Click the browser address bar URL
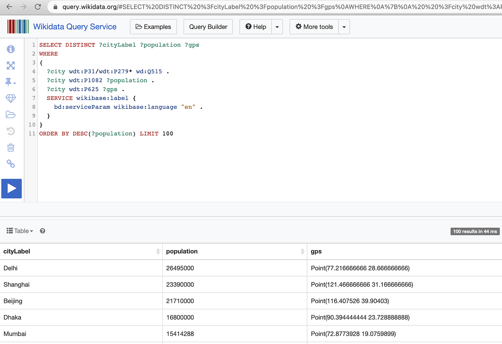 click(167, 7)
